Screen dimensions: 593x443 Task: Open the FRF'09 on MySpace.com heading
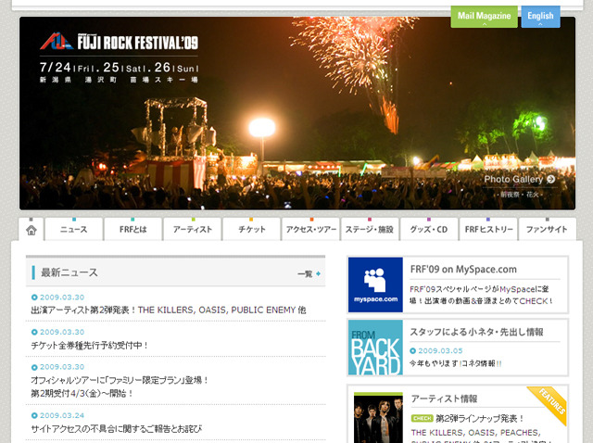[x=463, y=270]
